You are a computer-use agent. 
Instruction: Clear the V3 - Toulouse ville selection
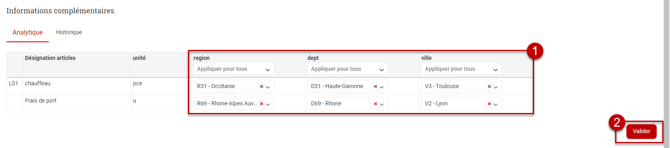(x=489, y=86)
